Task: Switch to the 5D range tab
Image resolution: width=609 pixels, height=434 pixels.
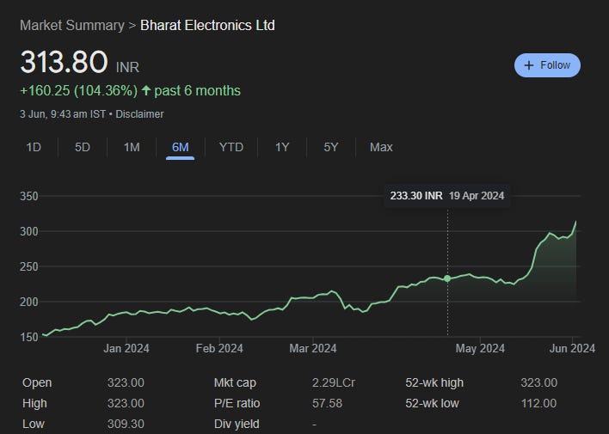Action: (83, 147)
